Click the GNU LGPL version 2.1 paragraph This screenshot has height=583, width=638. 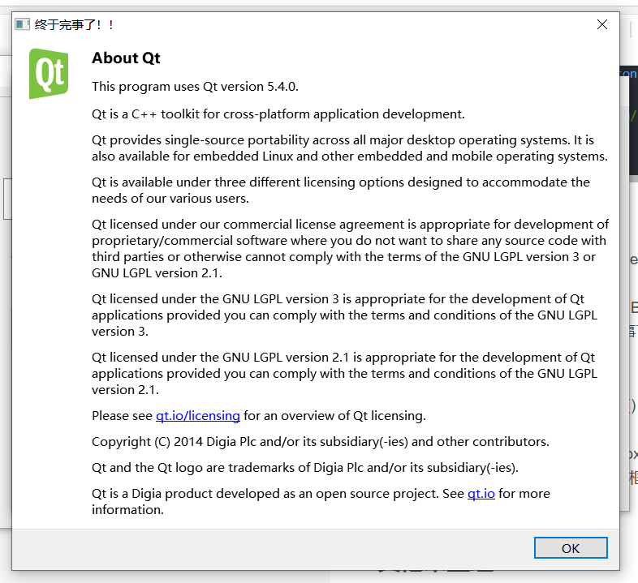point(344,374)
